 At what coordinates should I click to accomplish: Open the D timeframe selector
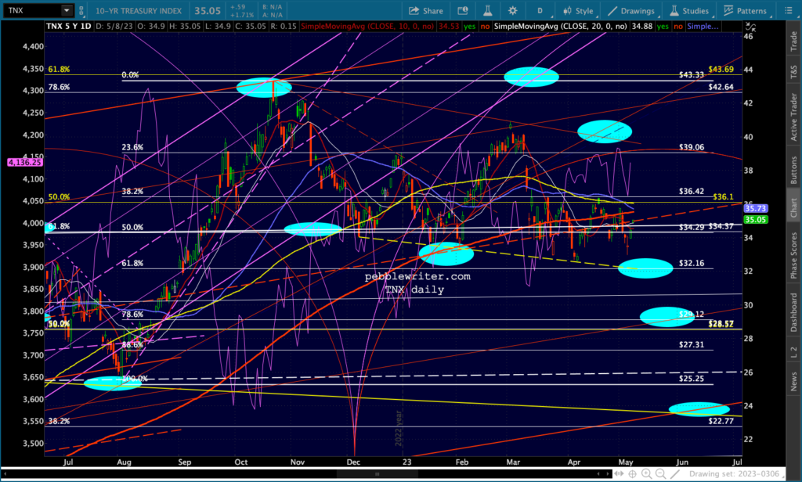pos(540,11)
